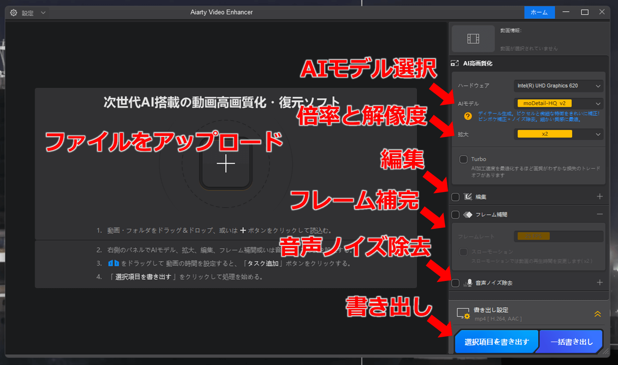Viewport: 618px width, 365px height.
Task: Click the 書き出し設定 label
Action: (491, 310)
